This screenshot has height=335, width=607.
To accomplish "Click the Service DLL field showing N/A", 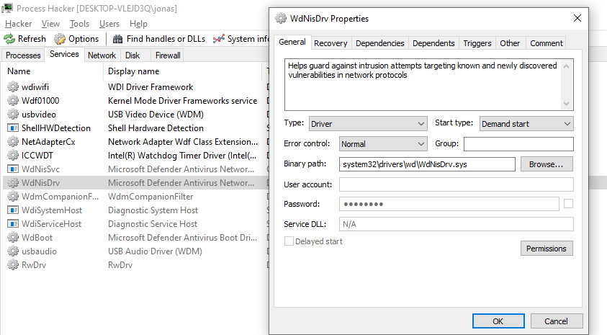I will click(457, 224).
